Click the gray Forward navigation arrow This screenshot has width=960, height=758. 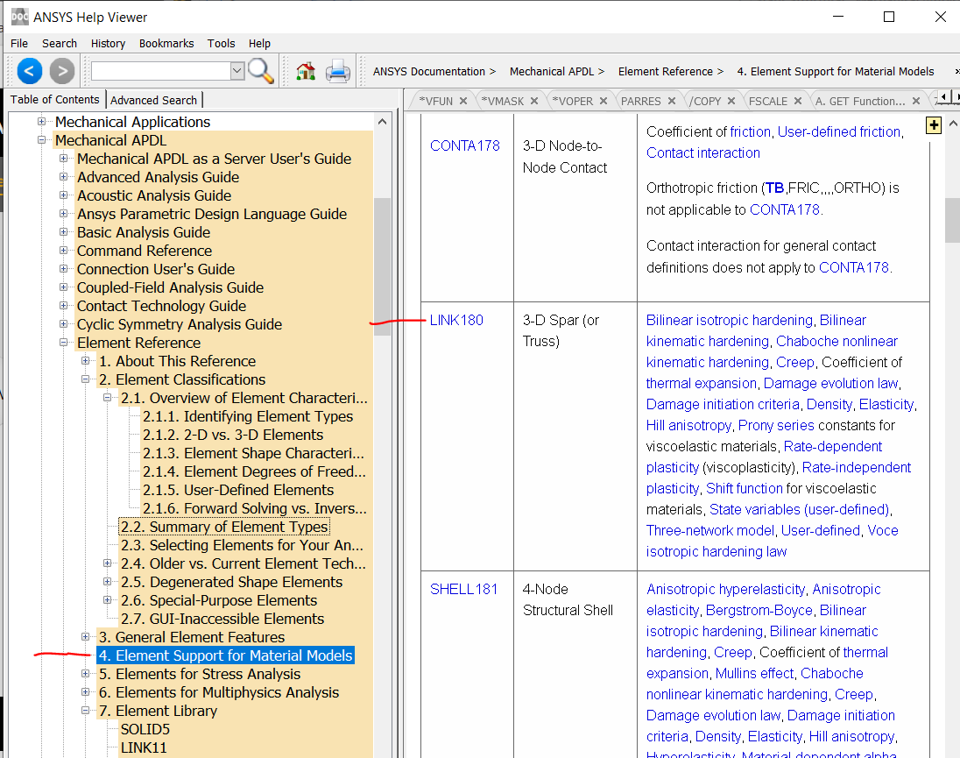pos(62,71)
